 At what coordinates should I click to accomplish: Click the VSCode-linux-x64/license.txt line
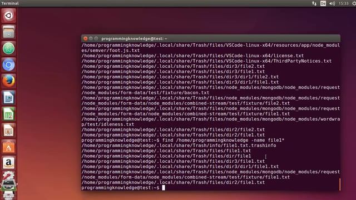[x=192, y=56]
